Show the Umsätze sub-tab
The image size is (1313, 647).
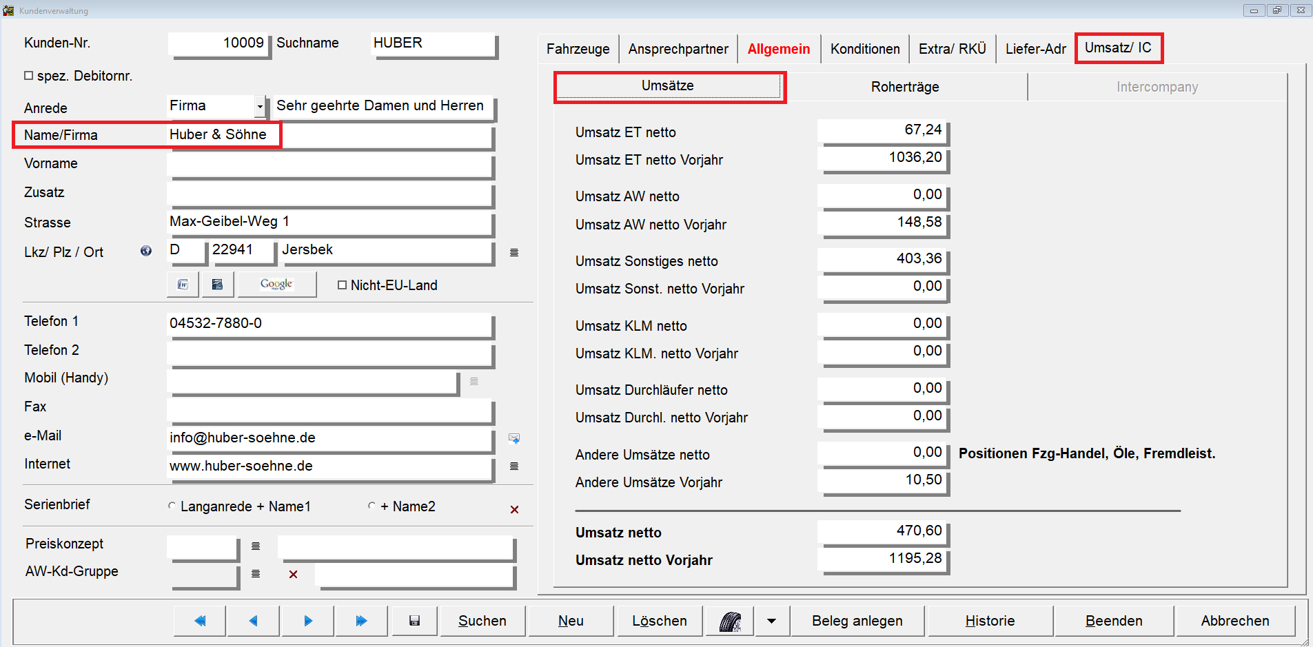pyautogui.click(x=668, y=86)
